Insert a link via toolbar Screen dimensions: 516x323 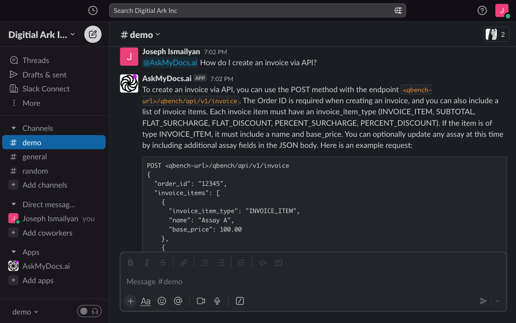click(x=184, y=263)
